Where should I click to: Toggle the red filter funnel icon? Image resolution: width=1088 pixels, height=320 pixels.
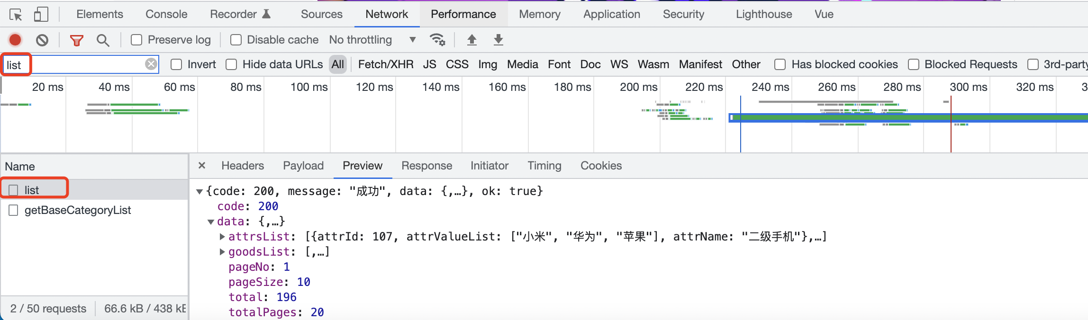pos(76,40)
